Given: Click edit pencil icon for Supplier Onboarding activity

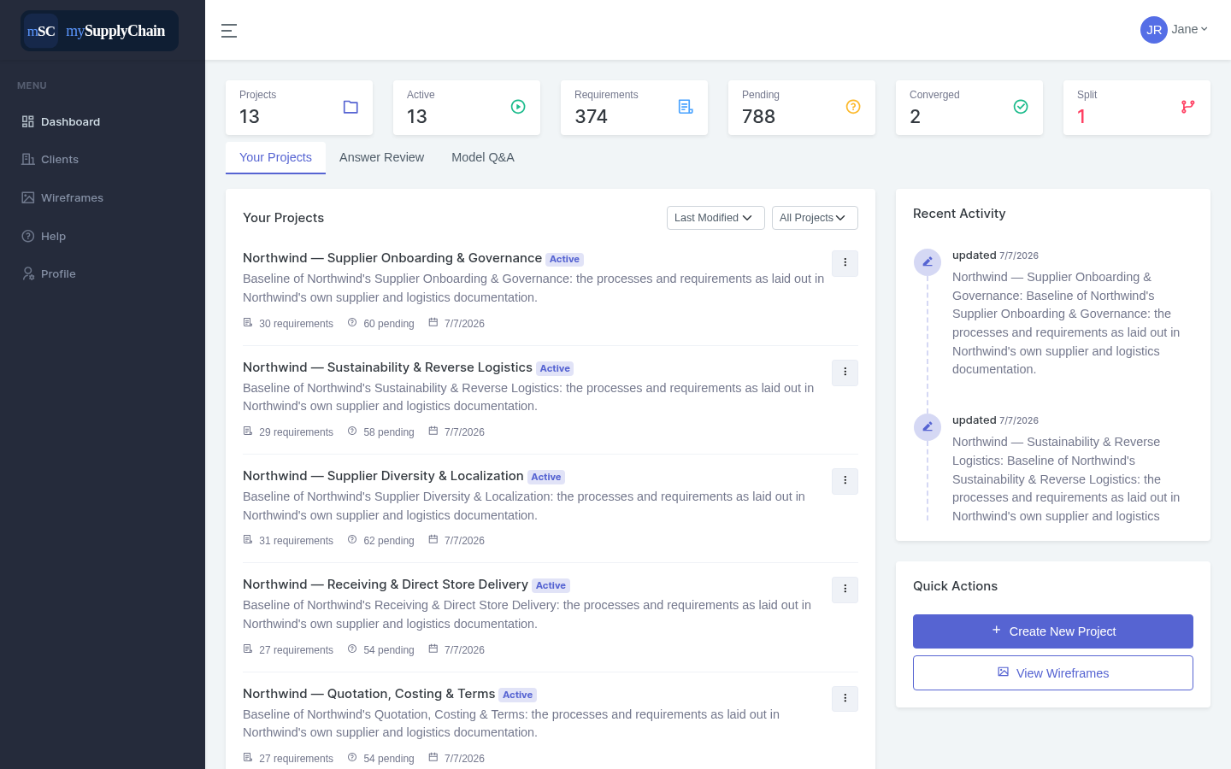Looking at the screenshot, I should pyautogui.click(x=928, y=262).
